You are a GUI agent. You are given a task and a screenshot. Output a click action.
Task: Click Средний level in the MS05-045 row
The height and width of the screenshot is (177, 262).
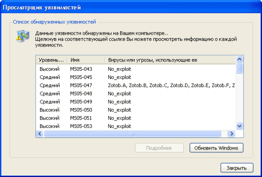click(x=50, y=77)
